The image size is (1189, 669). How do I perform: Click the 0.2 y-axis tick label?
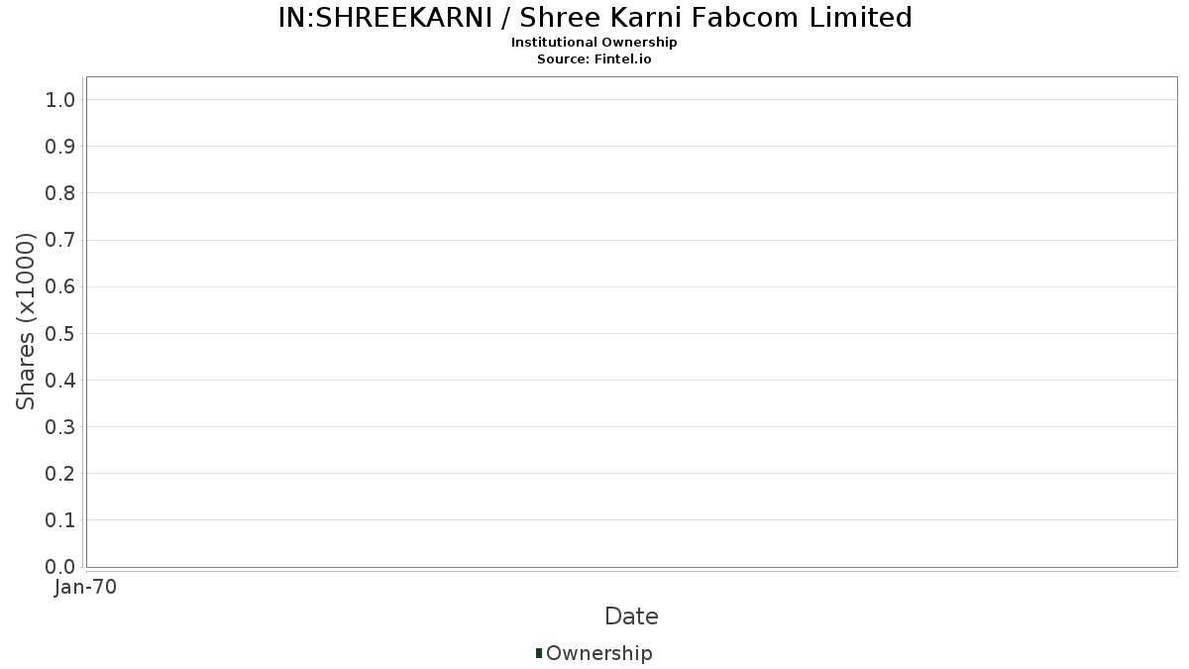tap(60, 474)
